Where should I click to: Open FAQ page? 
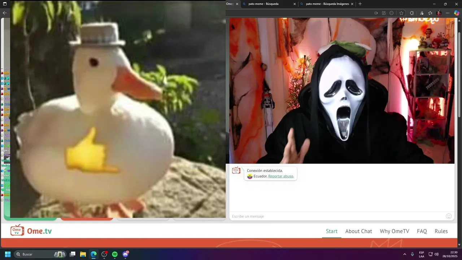pyautogui.click(x=422, y=231)
